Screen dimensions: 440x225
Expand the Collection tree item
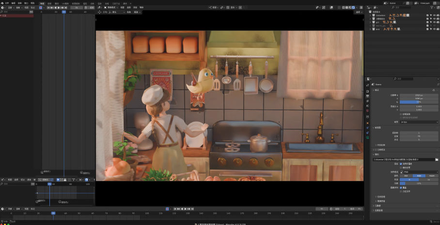coord(371,15)
